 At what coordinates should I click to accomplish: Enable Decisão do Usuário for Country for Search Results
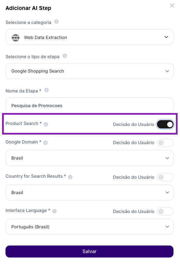(165, 177)
